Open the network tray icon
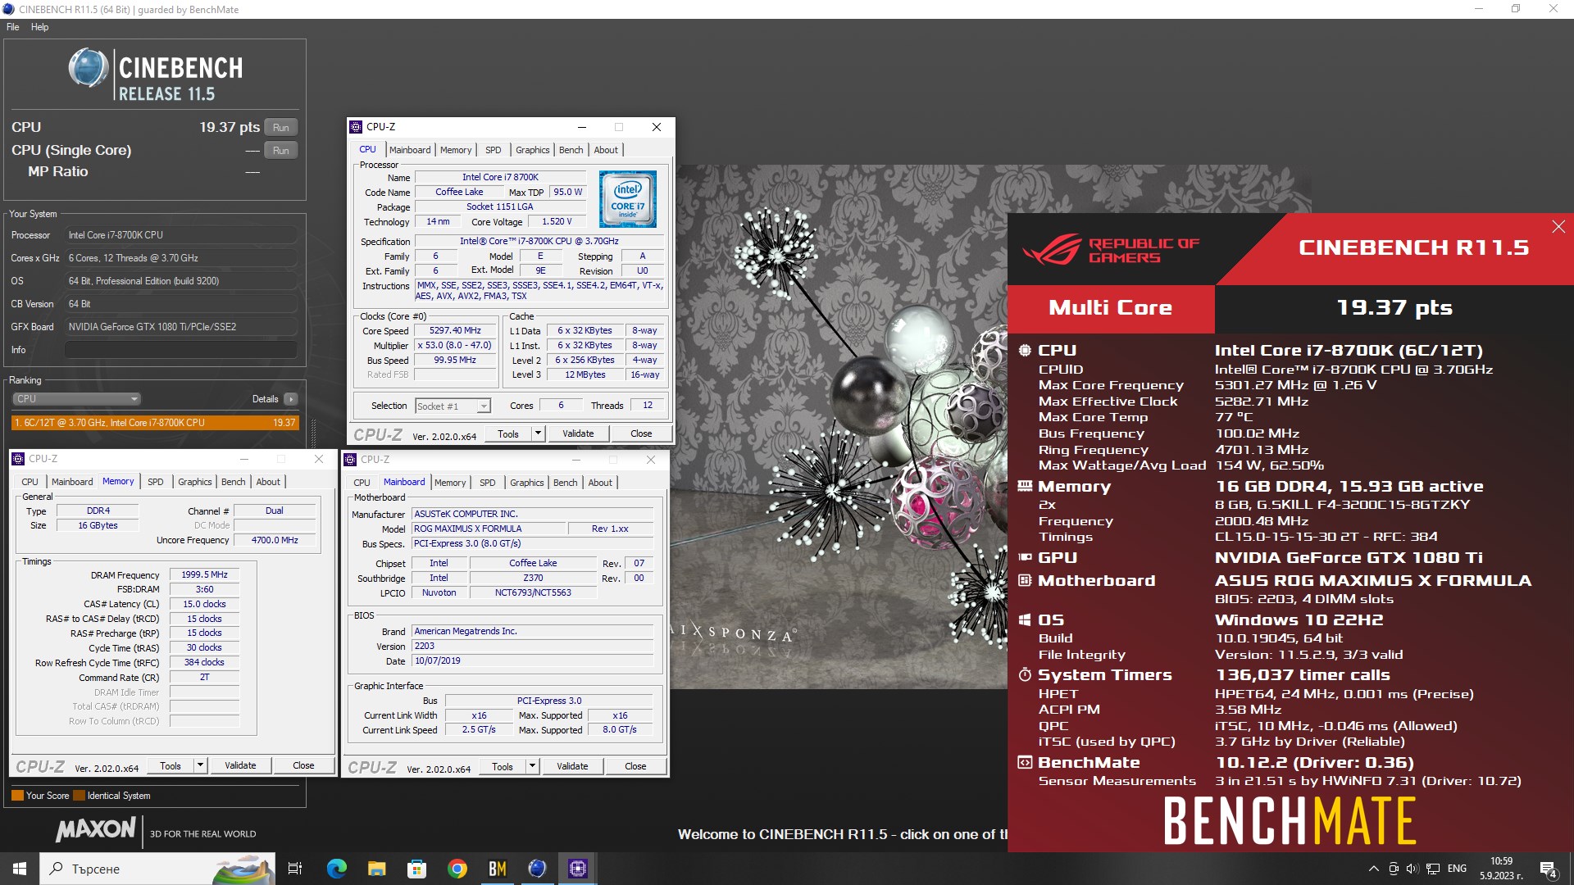Screen dimensions: 1574x885 [x=1433, y=869]
